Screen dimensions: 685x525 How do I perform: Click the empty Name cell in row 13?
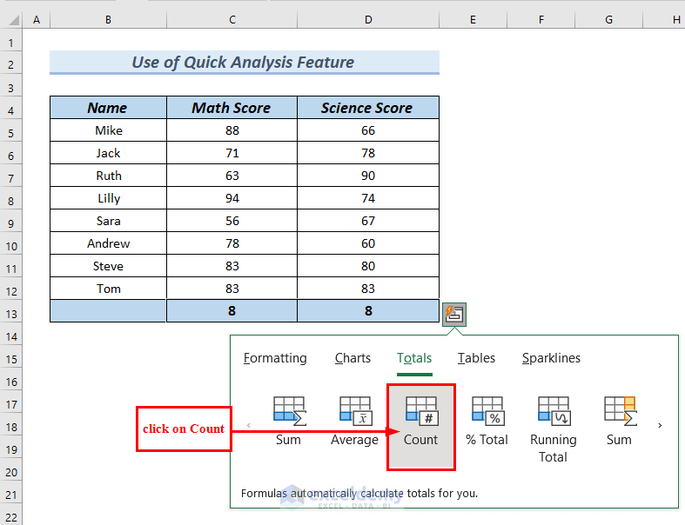pos(108,310)
